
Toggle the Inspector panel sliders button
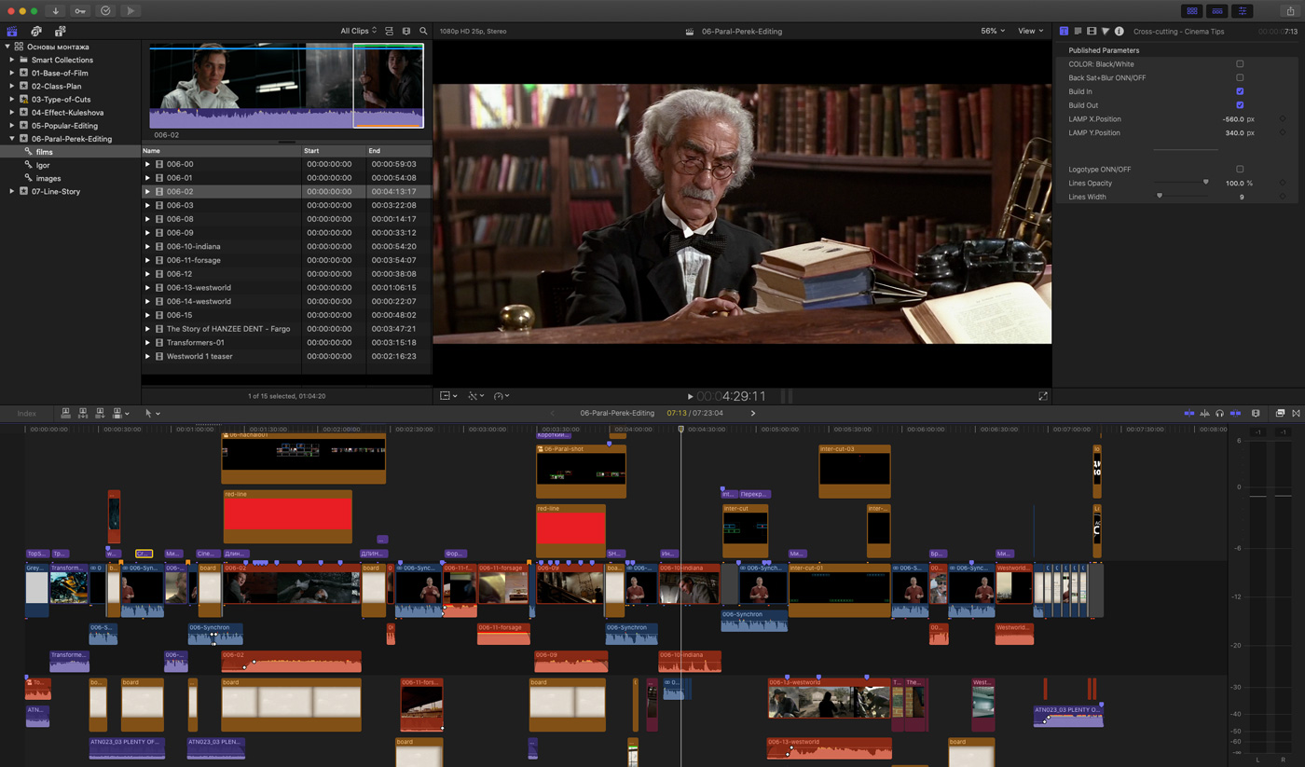tap(1243, 11)
